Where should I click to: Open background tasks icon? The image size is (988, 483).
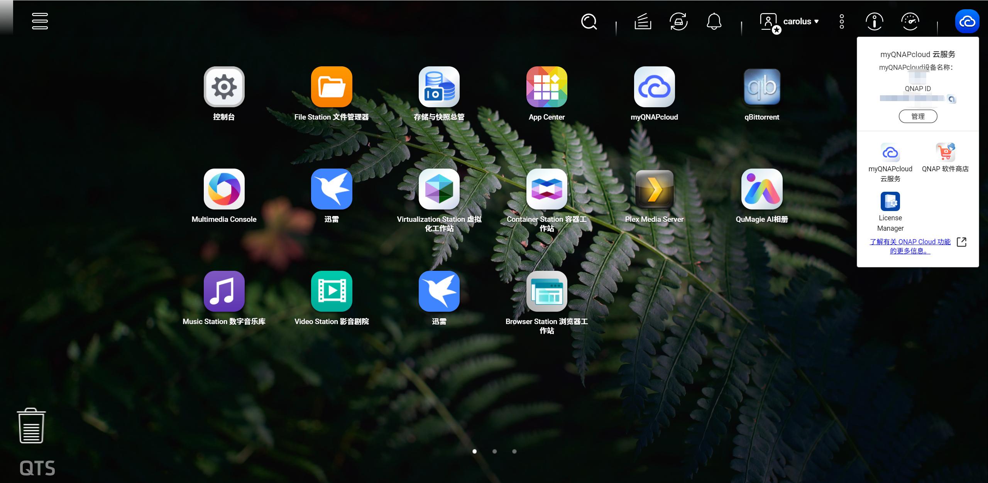click(x=643, y=21)
